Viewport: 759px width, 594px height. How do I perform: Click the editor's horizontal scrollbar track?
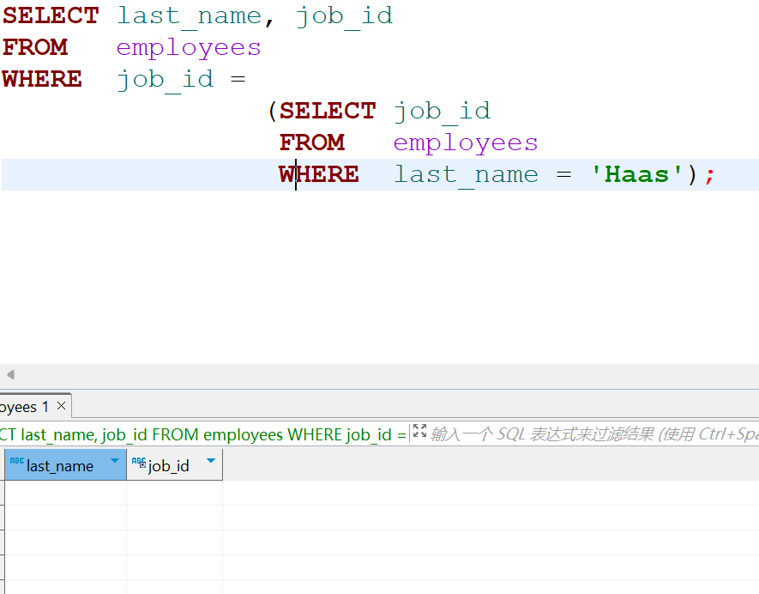(386, 375)
